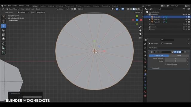Select the Measure tool

coord(3,48)
